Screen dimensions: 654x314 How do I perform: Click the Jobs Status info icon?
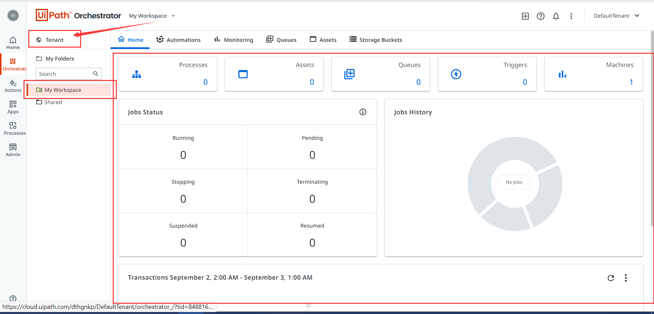(x=363, y=112)
